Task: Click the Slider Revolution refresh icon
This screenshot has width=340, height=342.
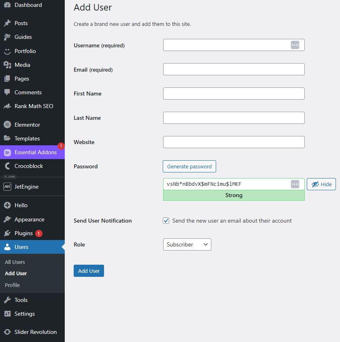Action: point(7,332)
